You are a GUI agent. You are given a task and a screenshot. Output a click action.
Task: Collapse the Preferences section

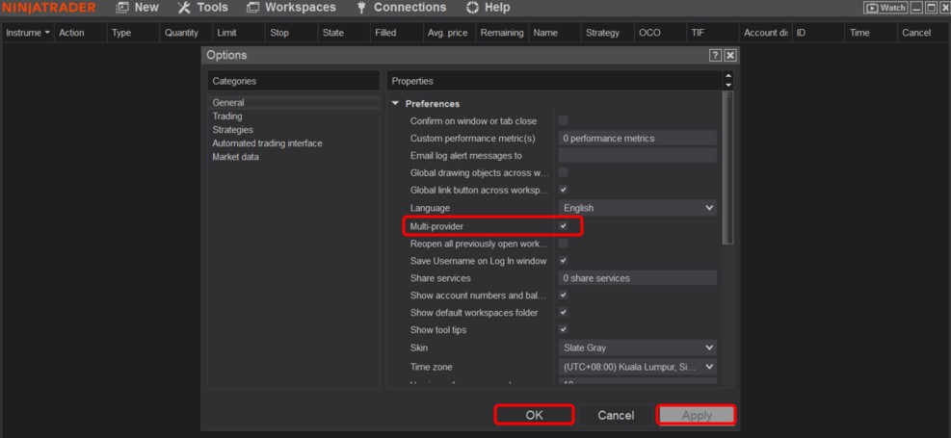tap(395, 104)
